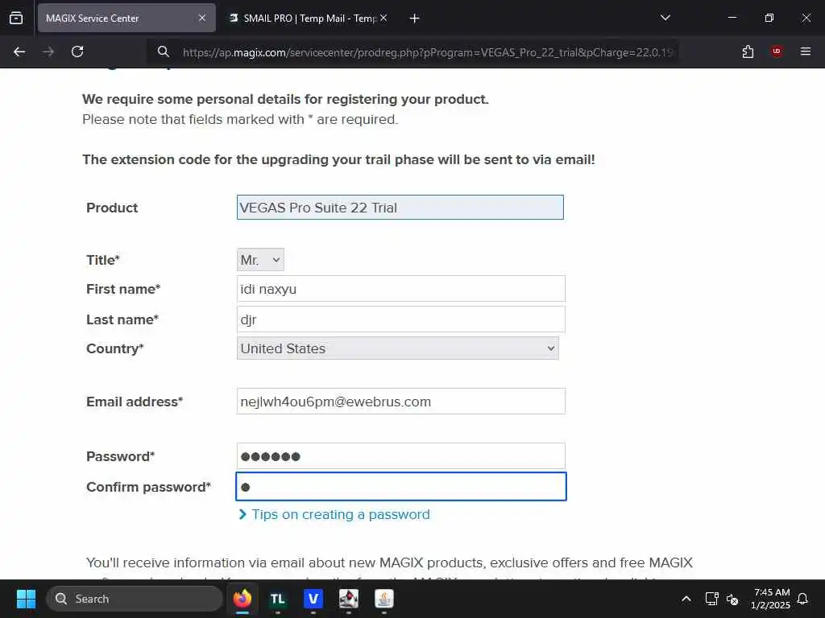Viewport: 825px width, 618px height.
Task: Reload the current page
Action: [77, 51]
